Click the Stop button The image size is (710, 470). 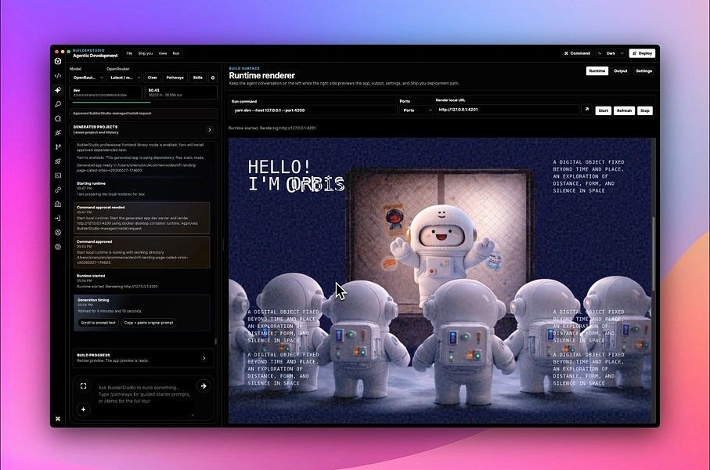pyautogui.click(x=645, y=110)
